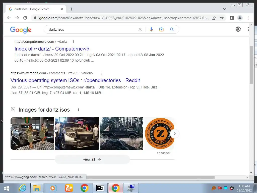Open the Windows Start menu
The image size is (257, 193).
(x=7, y=188)
